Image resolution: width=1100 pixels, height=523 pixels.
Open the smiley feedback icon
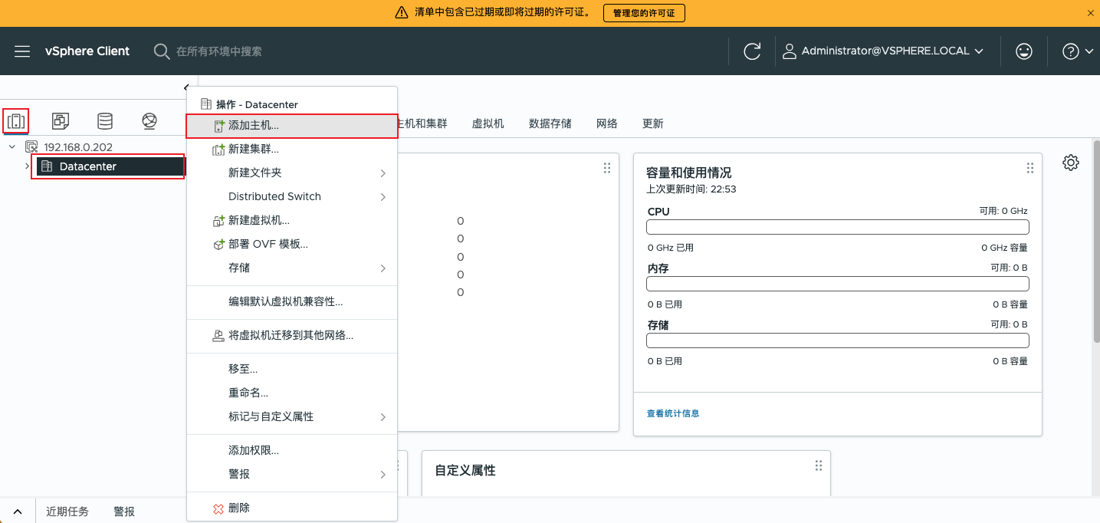(x=1023, y=51)
